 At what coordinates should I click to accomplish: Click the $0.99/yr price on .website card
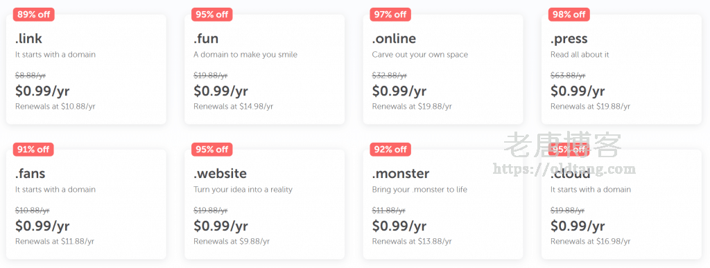pos(221,226)
